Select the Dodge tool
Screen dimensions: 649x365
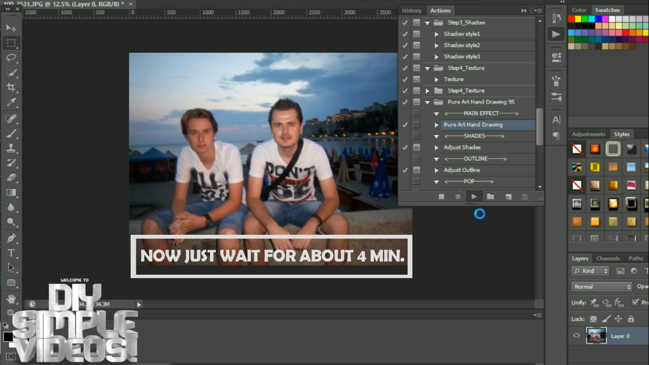pyautogui.click(x=11, y=222)
